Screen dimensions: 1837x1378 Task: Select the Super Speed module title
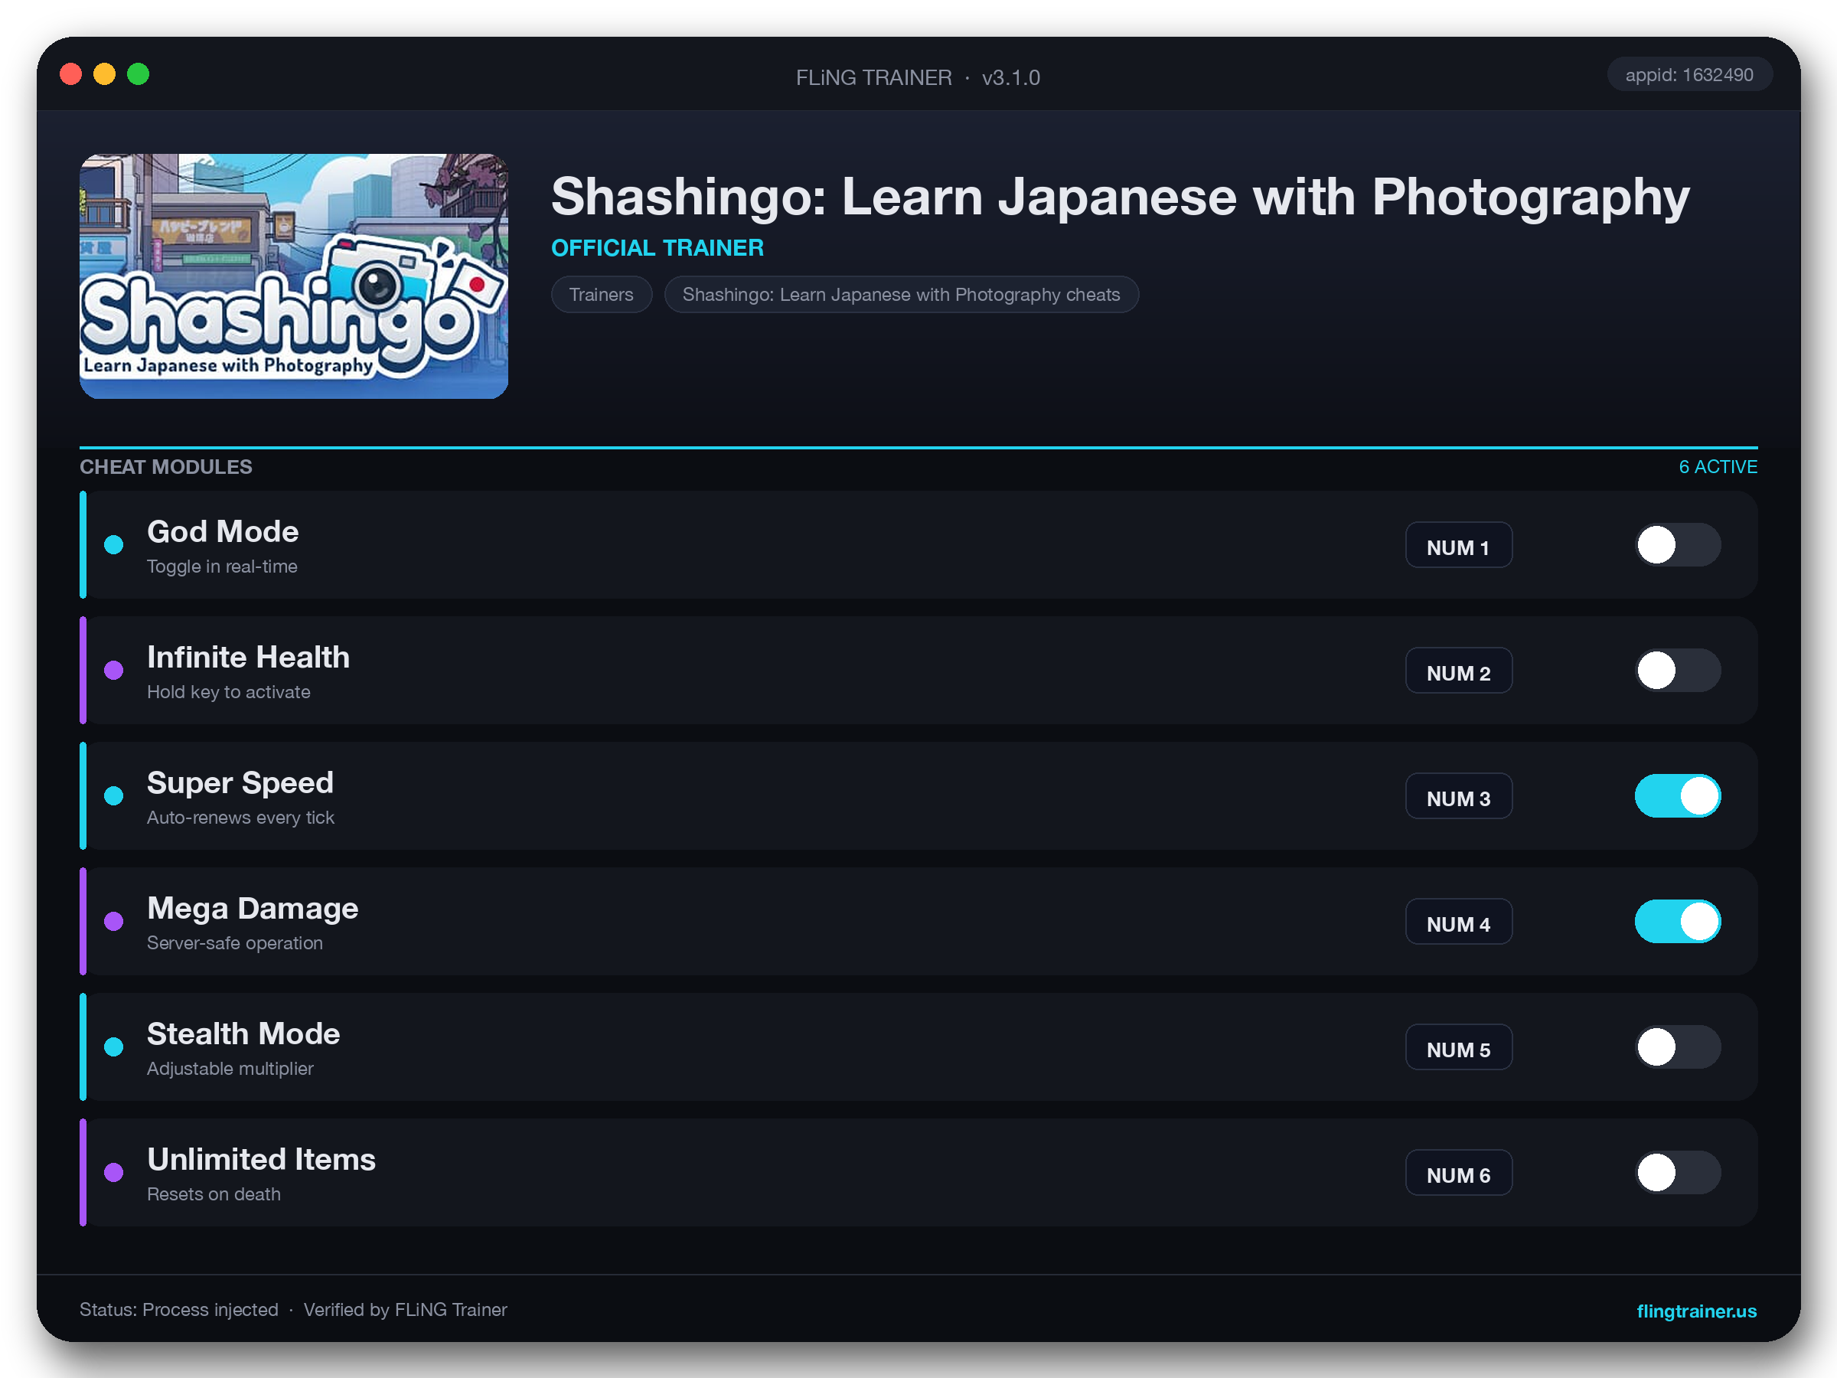coord(240,782)
